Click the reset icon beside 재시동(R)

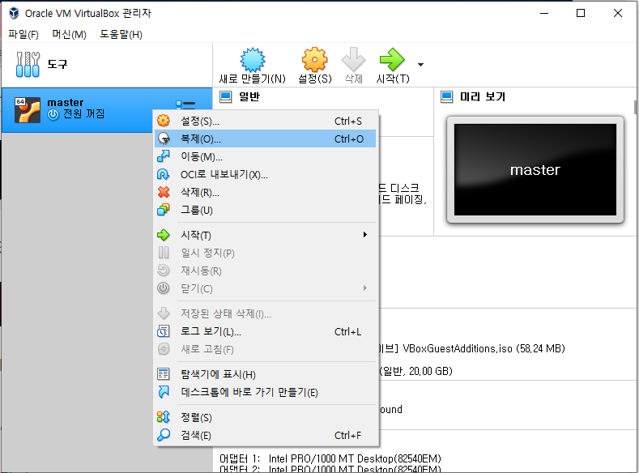164,271
